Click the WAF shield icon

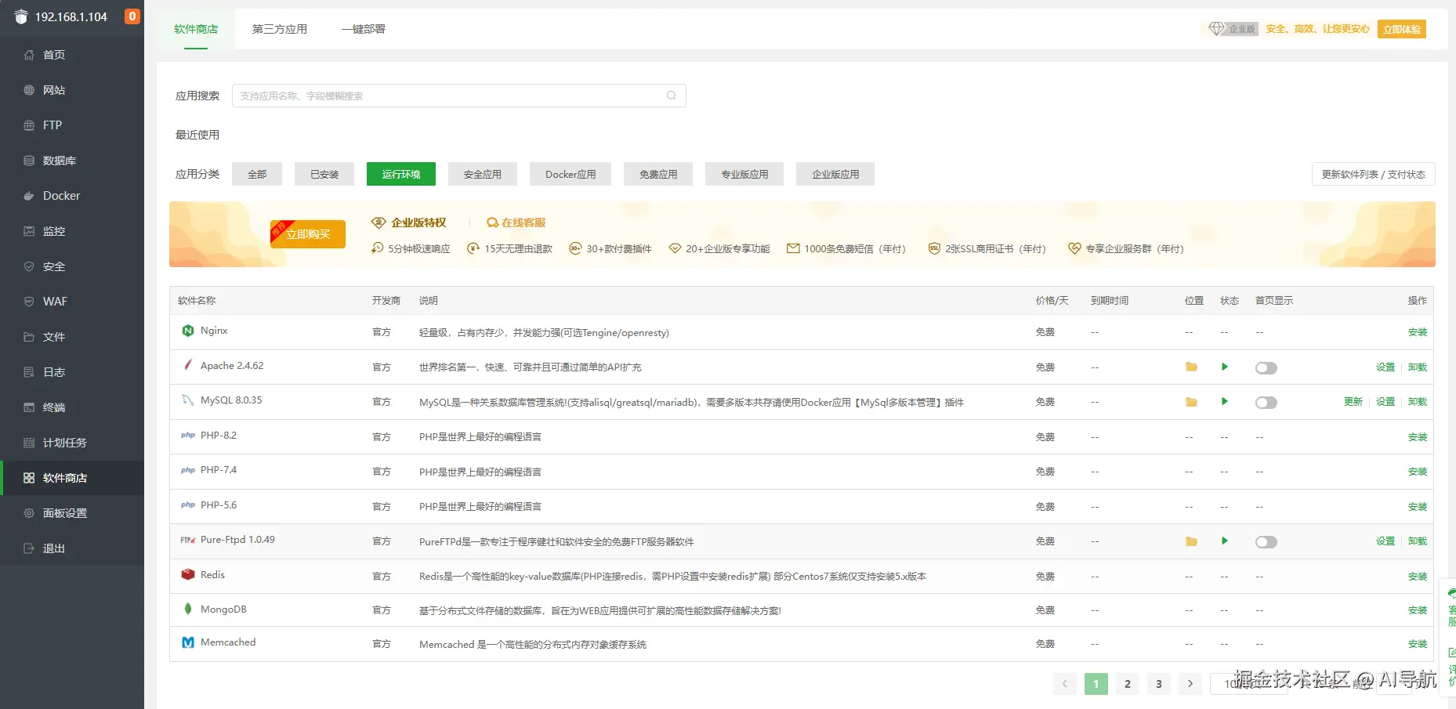(29, 302)
